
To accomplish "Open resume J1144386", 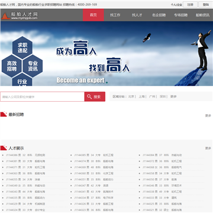I will coord(25,155).
